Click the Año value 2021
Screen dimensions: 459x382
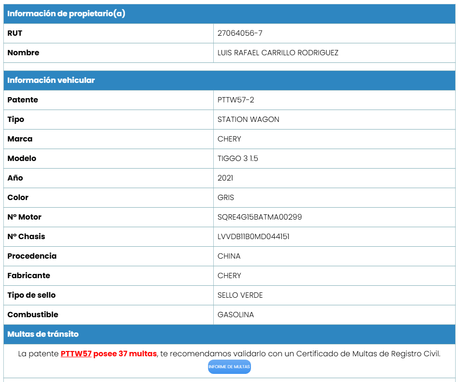(225, 178)
